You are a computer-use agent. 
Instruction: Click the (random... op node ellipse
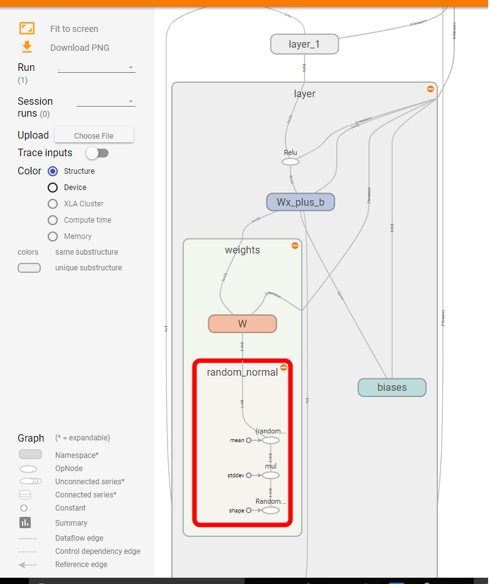click(x=270, y=440)
